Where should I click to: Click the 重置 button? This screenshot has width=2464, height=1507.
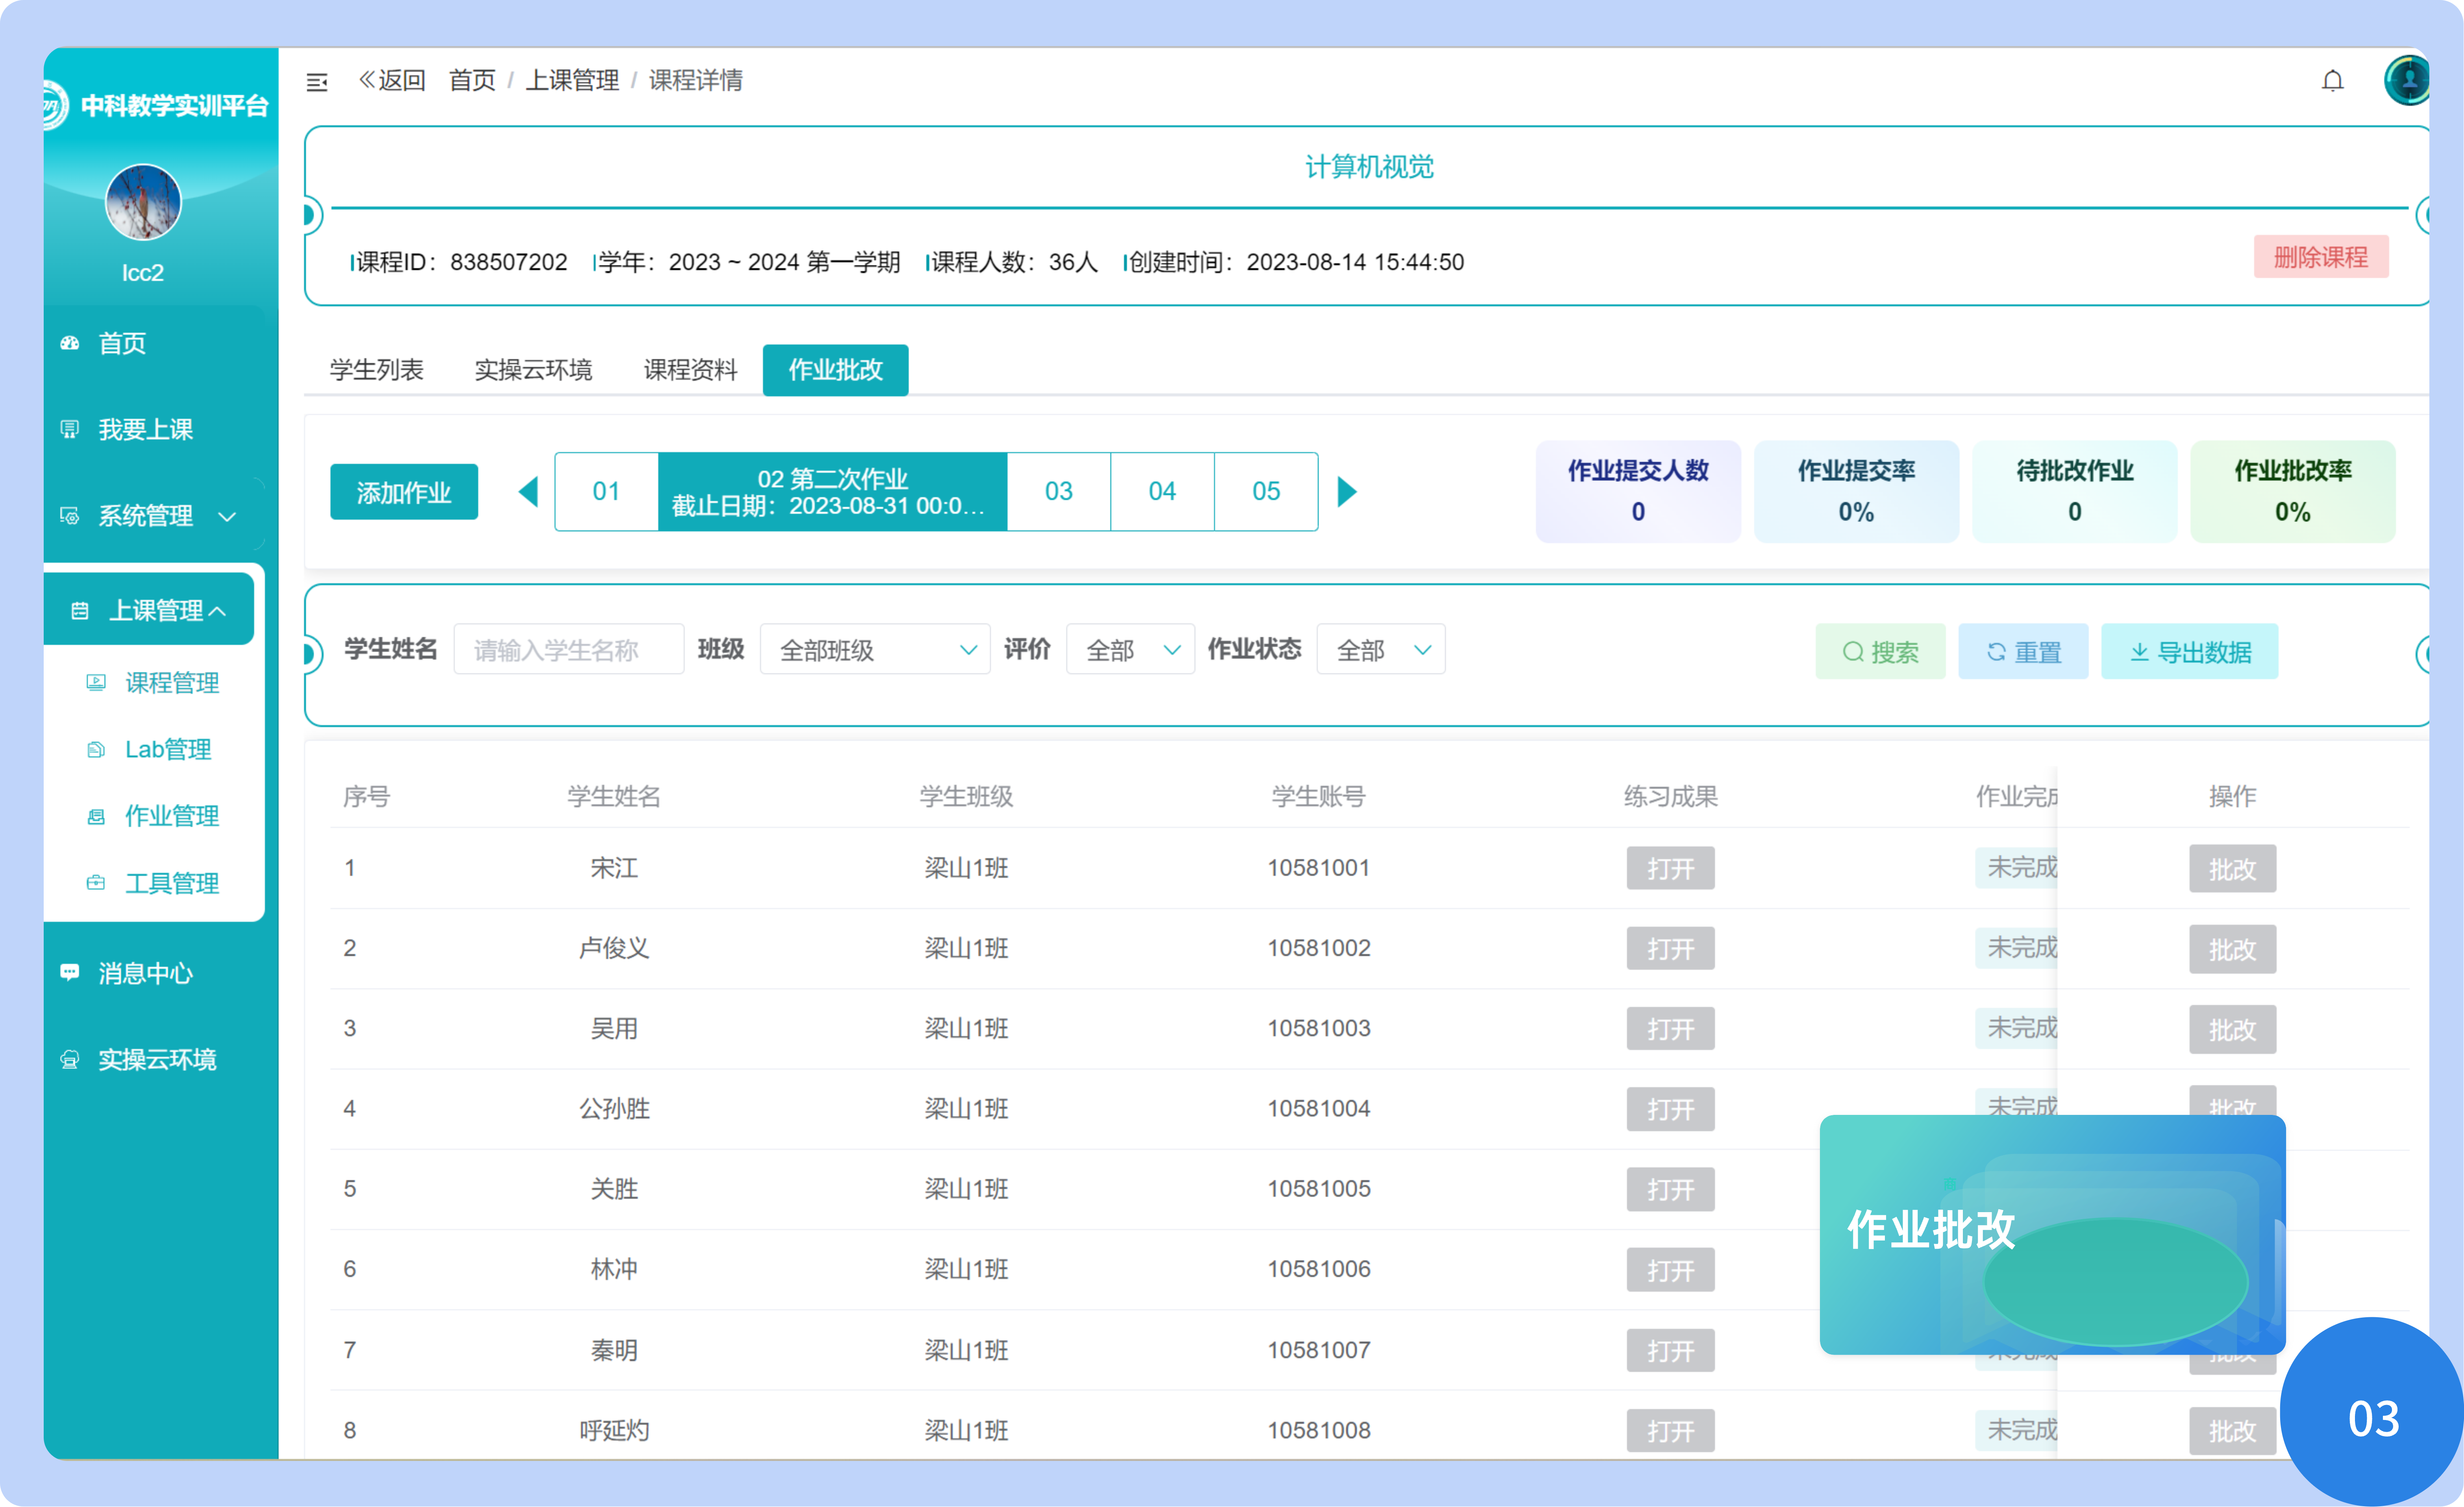pyautogui.click(x=2023, y=652)
